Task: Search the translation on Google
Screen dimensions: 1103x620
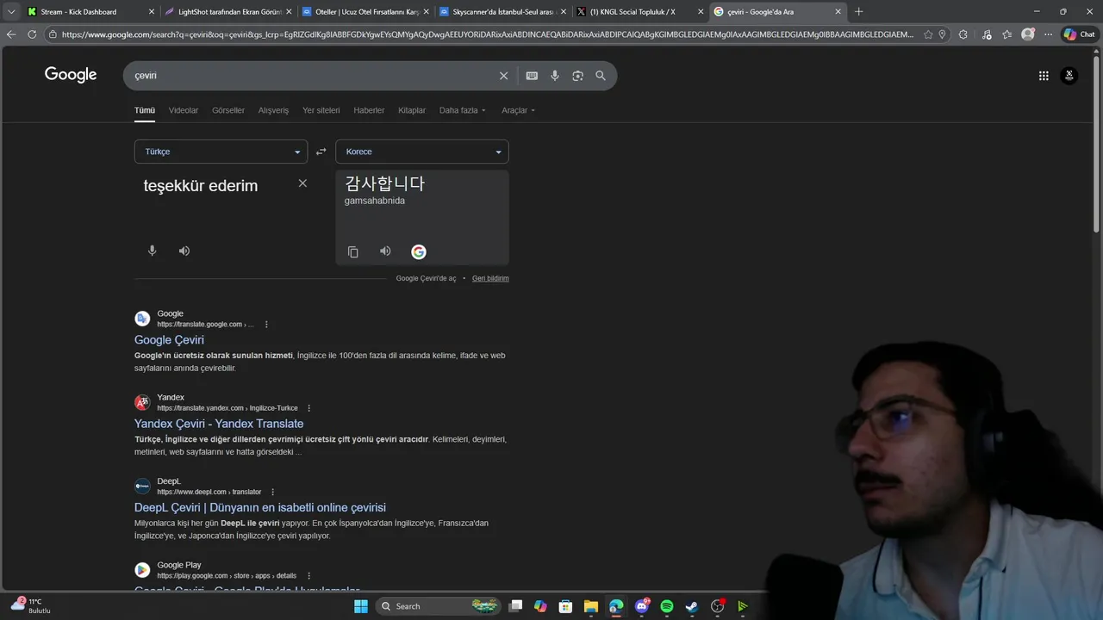Action: [419, 251]
